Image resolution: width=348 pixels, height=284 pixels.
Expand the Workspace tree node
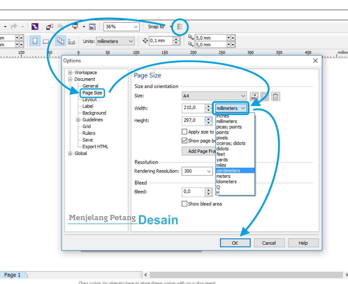click(x=70, y=72)
